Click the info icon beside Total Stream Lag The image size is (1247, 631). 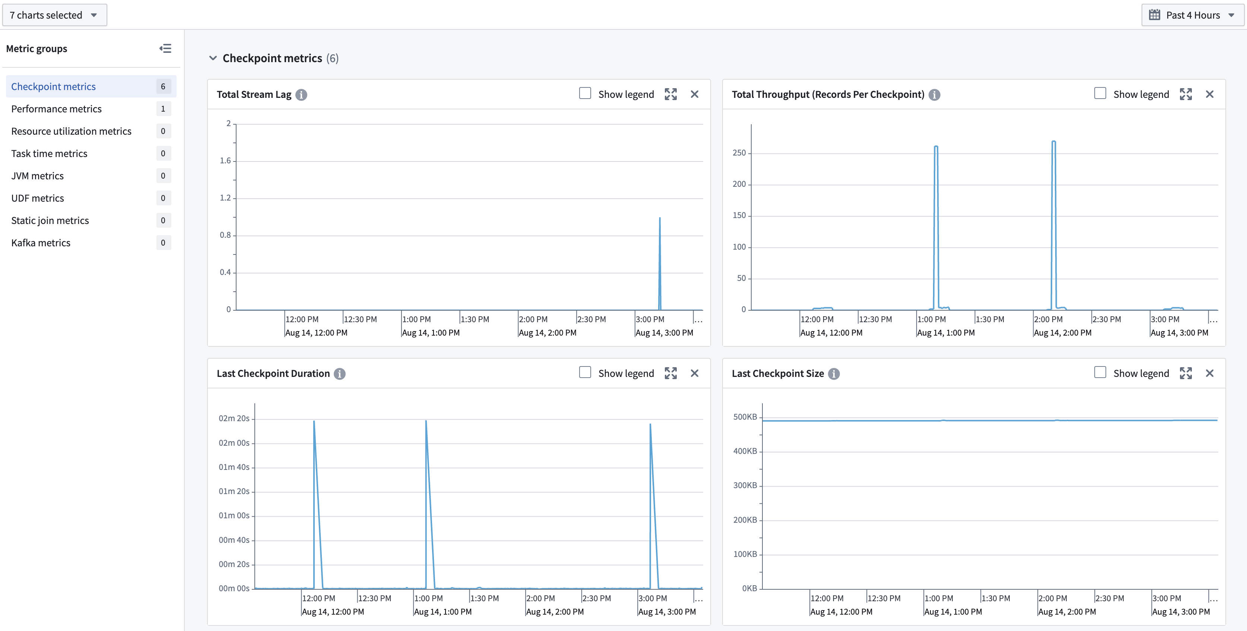302,95
